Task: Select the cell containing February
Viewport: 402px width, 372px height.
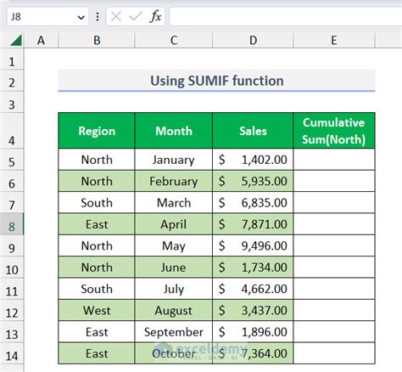Action: tap(174, 181)
